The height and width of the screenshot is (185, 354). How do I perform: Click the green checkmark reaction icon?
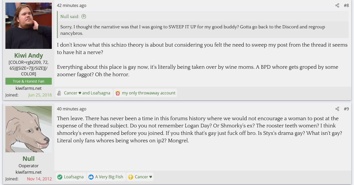pyautogui.click(x=60, y=177)
